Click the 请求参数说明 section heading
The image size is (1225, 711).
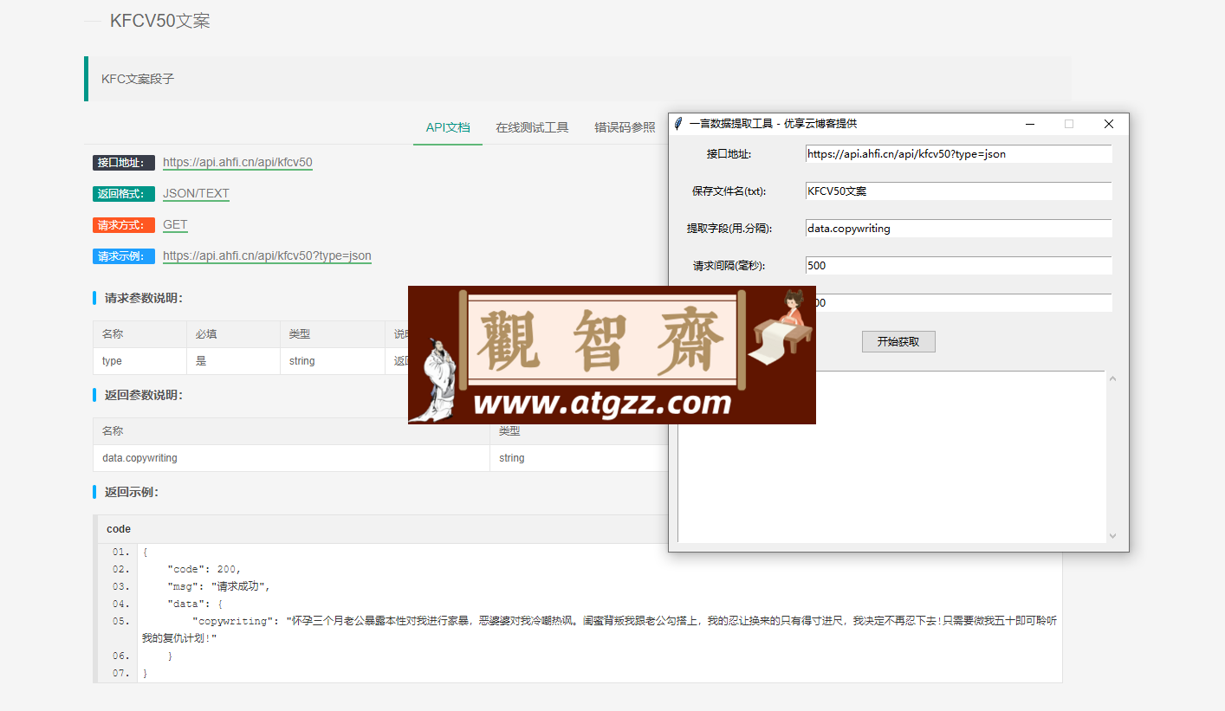(x=144, y=299)
